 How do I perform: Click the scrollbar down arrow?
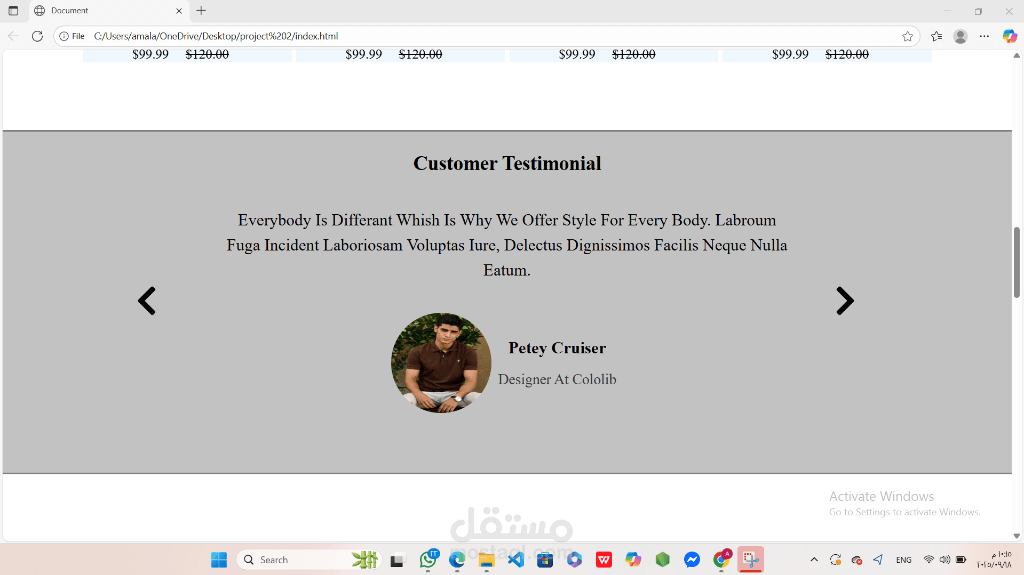[x=1017, y=536]
